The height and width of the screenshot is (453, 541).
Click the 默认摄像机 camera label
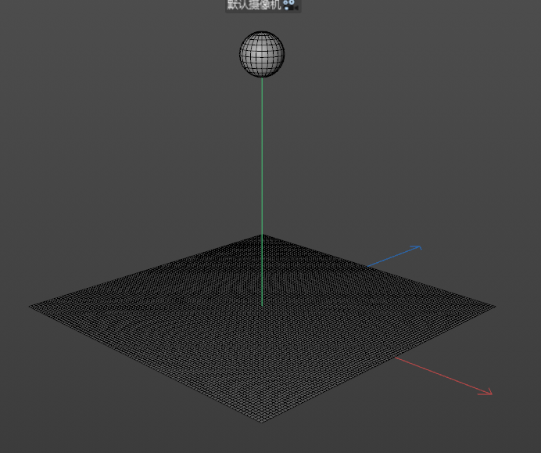coord(253,5)
